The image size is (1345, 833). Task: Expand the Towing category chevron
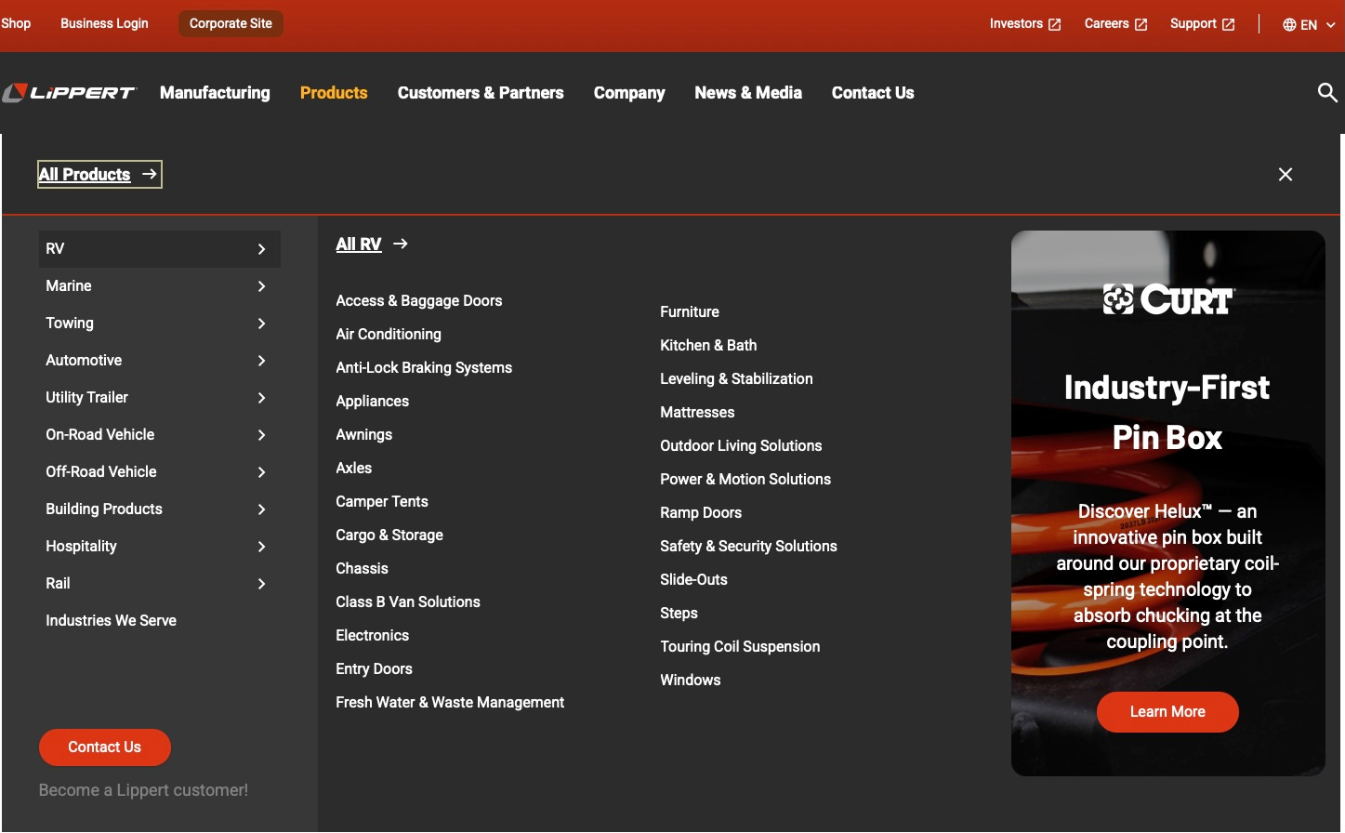[261, 324]
